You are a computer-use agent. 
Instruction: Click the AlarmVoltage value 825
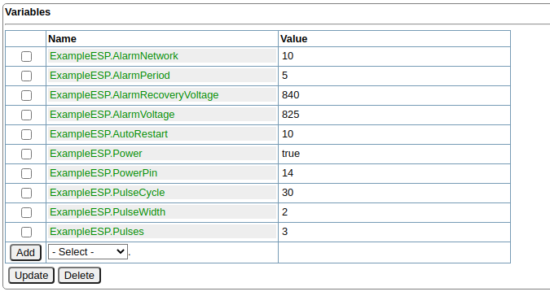(394, 115)
